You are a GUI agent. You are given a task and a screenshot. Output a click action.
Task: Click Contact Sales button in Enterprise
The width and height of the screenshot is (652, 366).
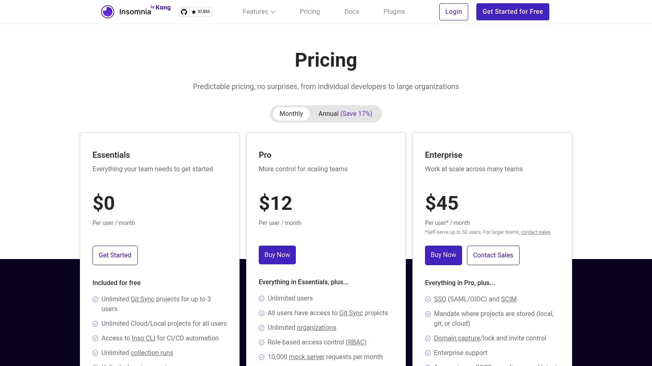coord(493,255)
